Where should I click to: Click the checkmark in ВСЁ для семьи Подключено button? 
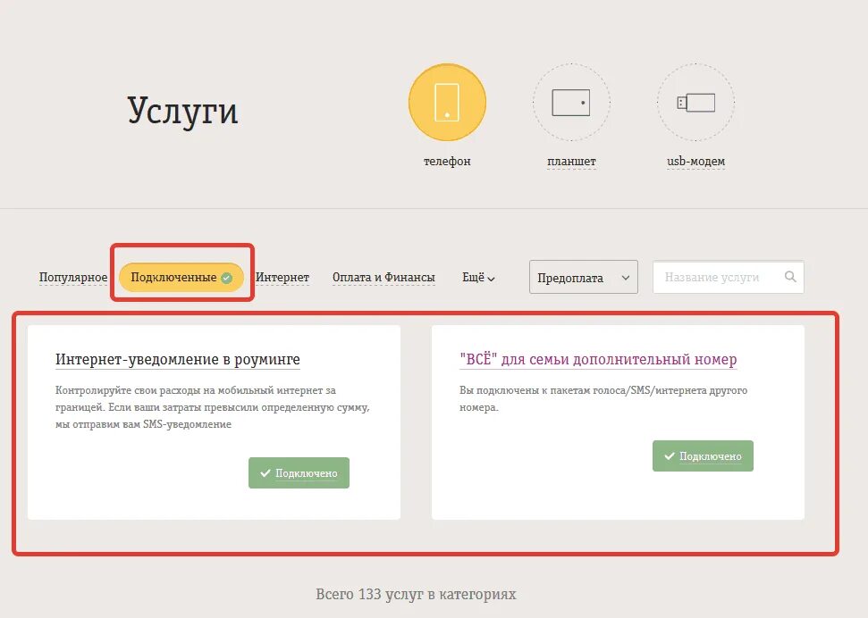tap(670, 455)
